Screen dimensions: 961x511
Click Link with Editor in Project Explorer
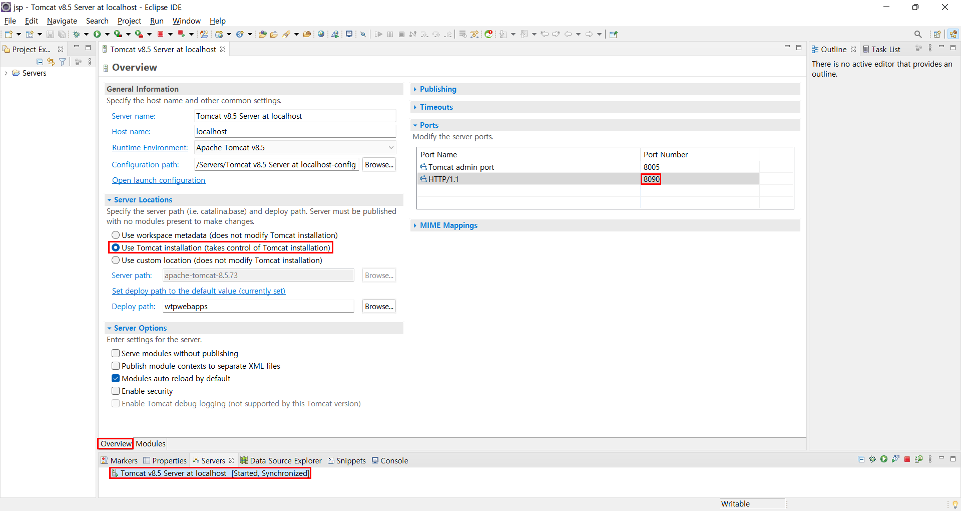tap(51, 62)
